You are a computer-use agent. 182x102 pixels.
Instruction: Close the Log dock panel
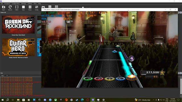(181, 73)
